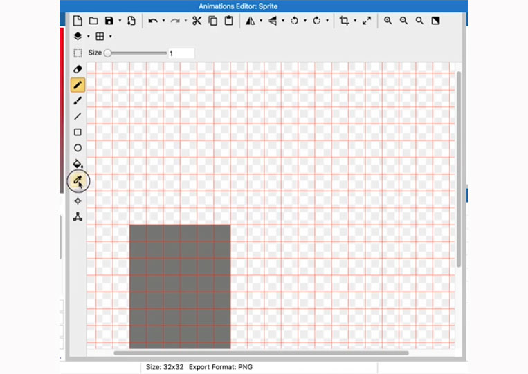Image resolution: width=528 pixels, height=374 pixels.
Task: Select the crosshair anchor point tool
Action: coord(78,200)
